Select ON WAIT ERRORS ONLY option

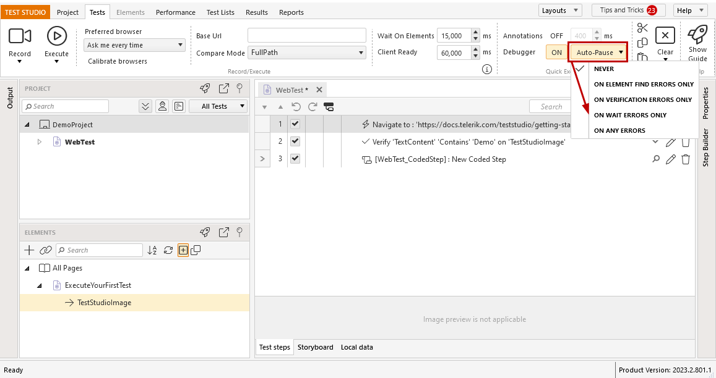tap(630, 115)
